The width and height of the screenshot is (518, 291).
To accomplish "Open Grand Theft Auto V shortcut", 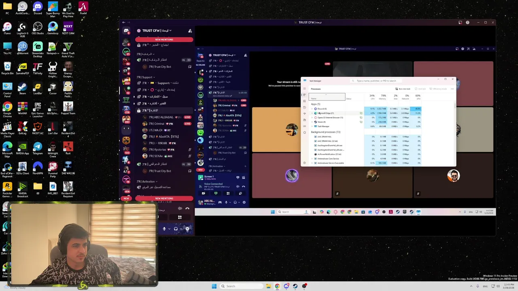I will click(x=68, y=50).
